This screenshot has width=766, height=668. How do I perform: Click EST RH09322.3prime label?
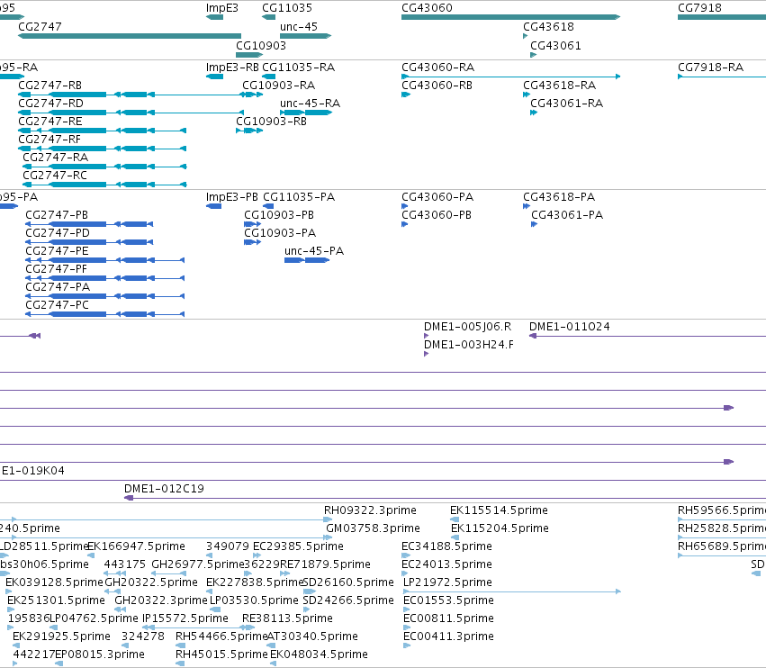coord(370,510)
